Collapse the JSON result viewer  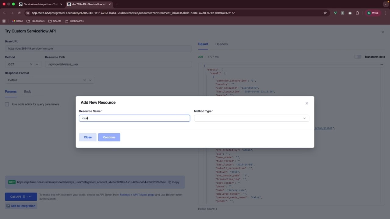[x=382, y=64]
